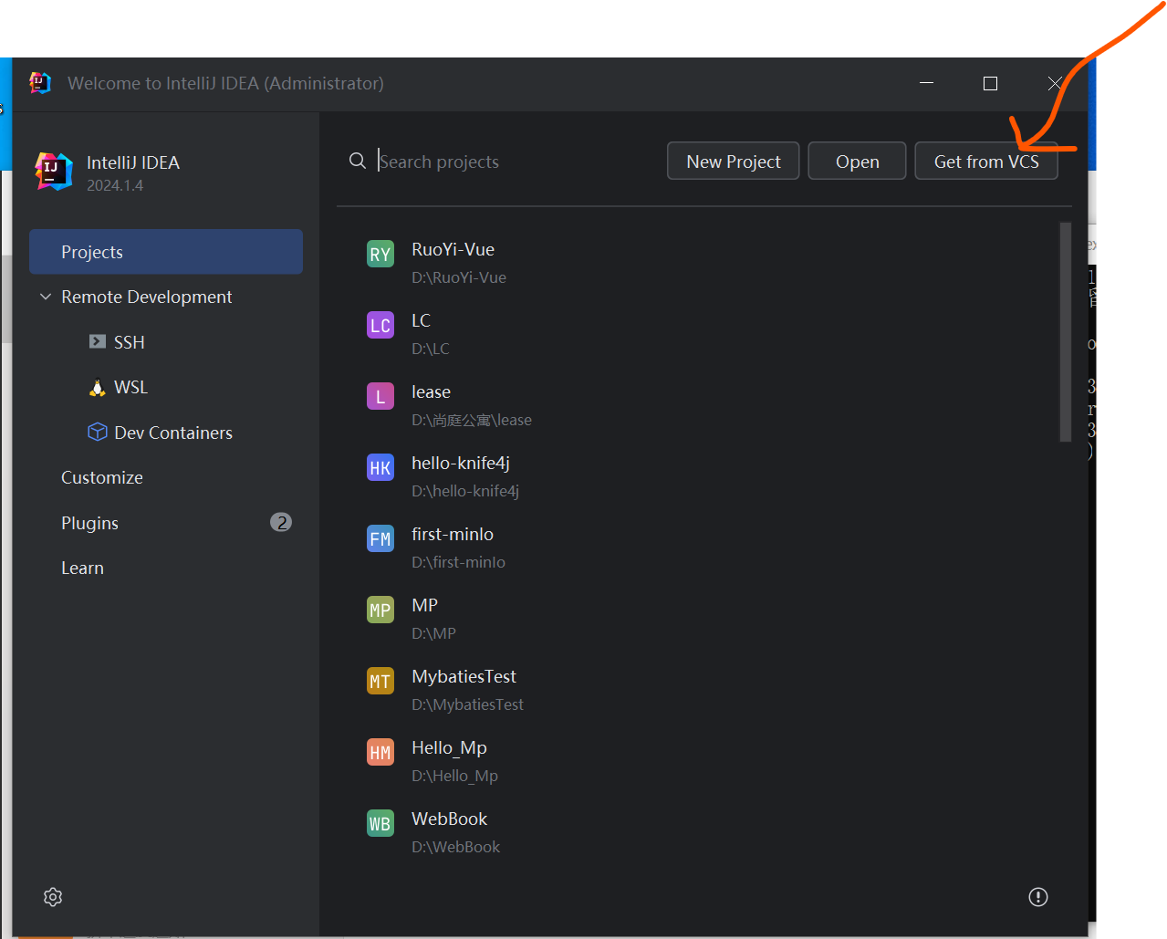Screen dimensions: 1167x939
Task: Click Get from VCS button
Action: [x=986, y=161]
